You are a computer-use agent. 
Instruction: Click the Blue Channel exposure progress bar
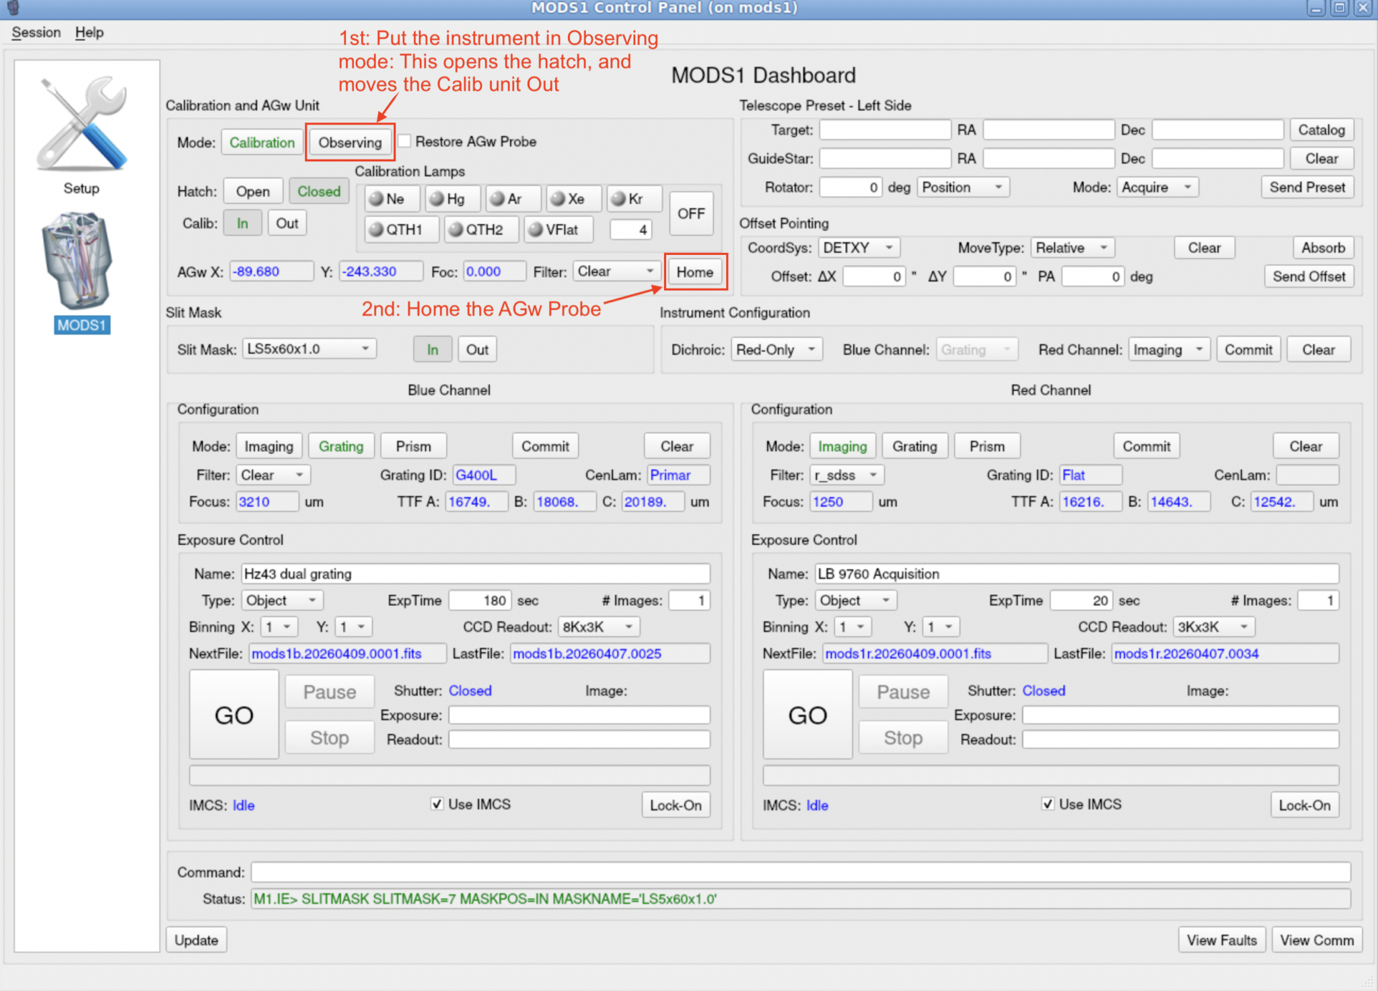click(x=449, y=775)
